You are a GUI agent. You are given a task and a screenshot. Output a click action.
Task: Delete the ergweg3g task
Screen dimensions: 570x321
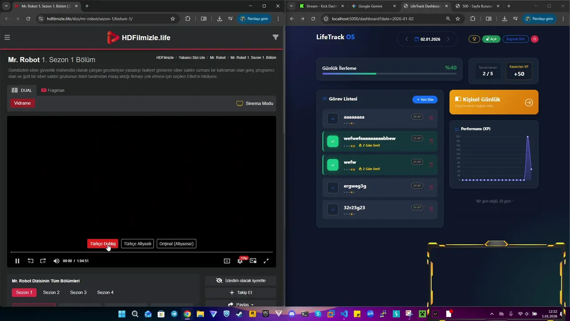431,187
